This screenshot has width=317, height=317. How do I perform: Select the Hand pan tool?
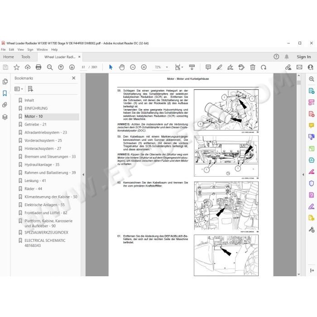(x=122, y=67)
